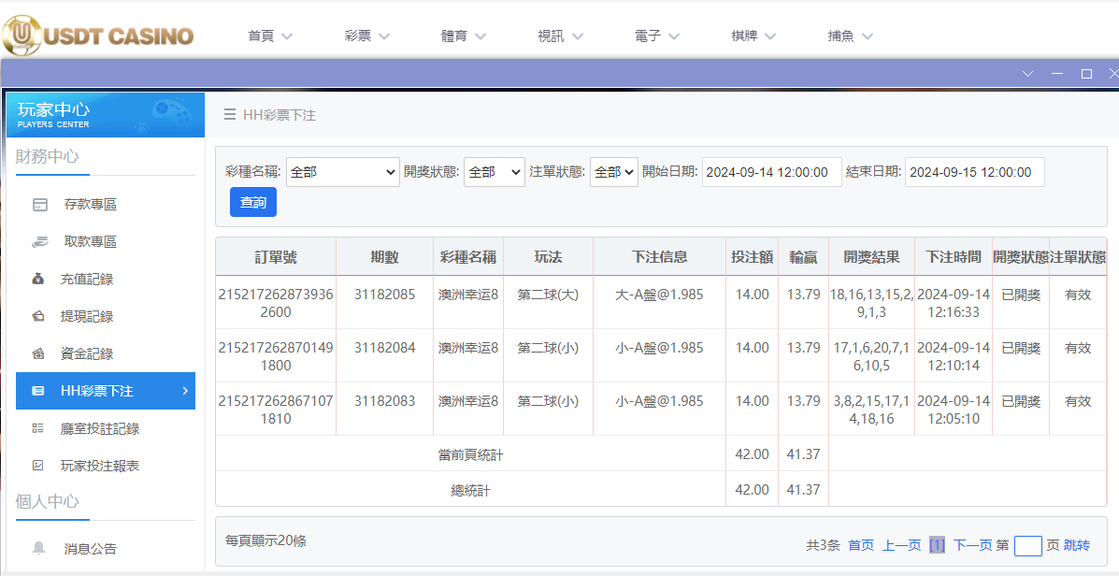
Task: Expand the 體育 sports navigation menu
Action: coord(464,36)
